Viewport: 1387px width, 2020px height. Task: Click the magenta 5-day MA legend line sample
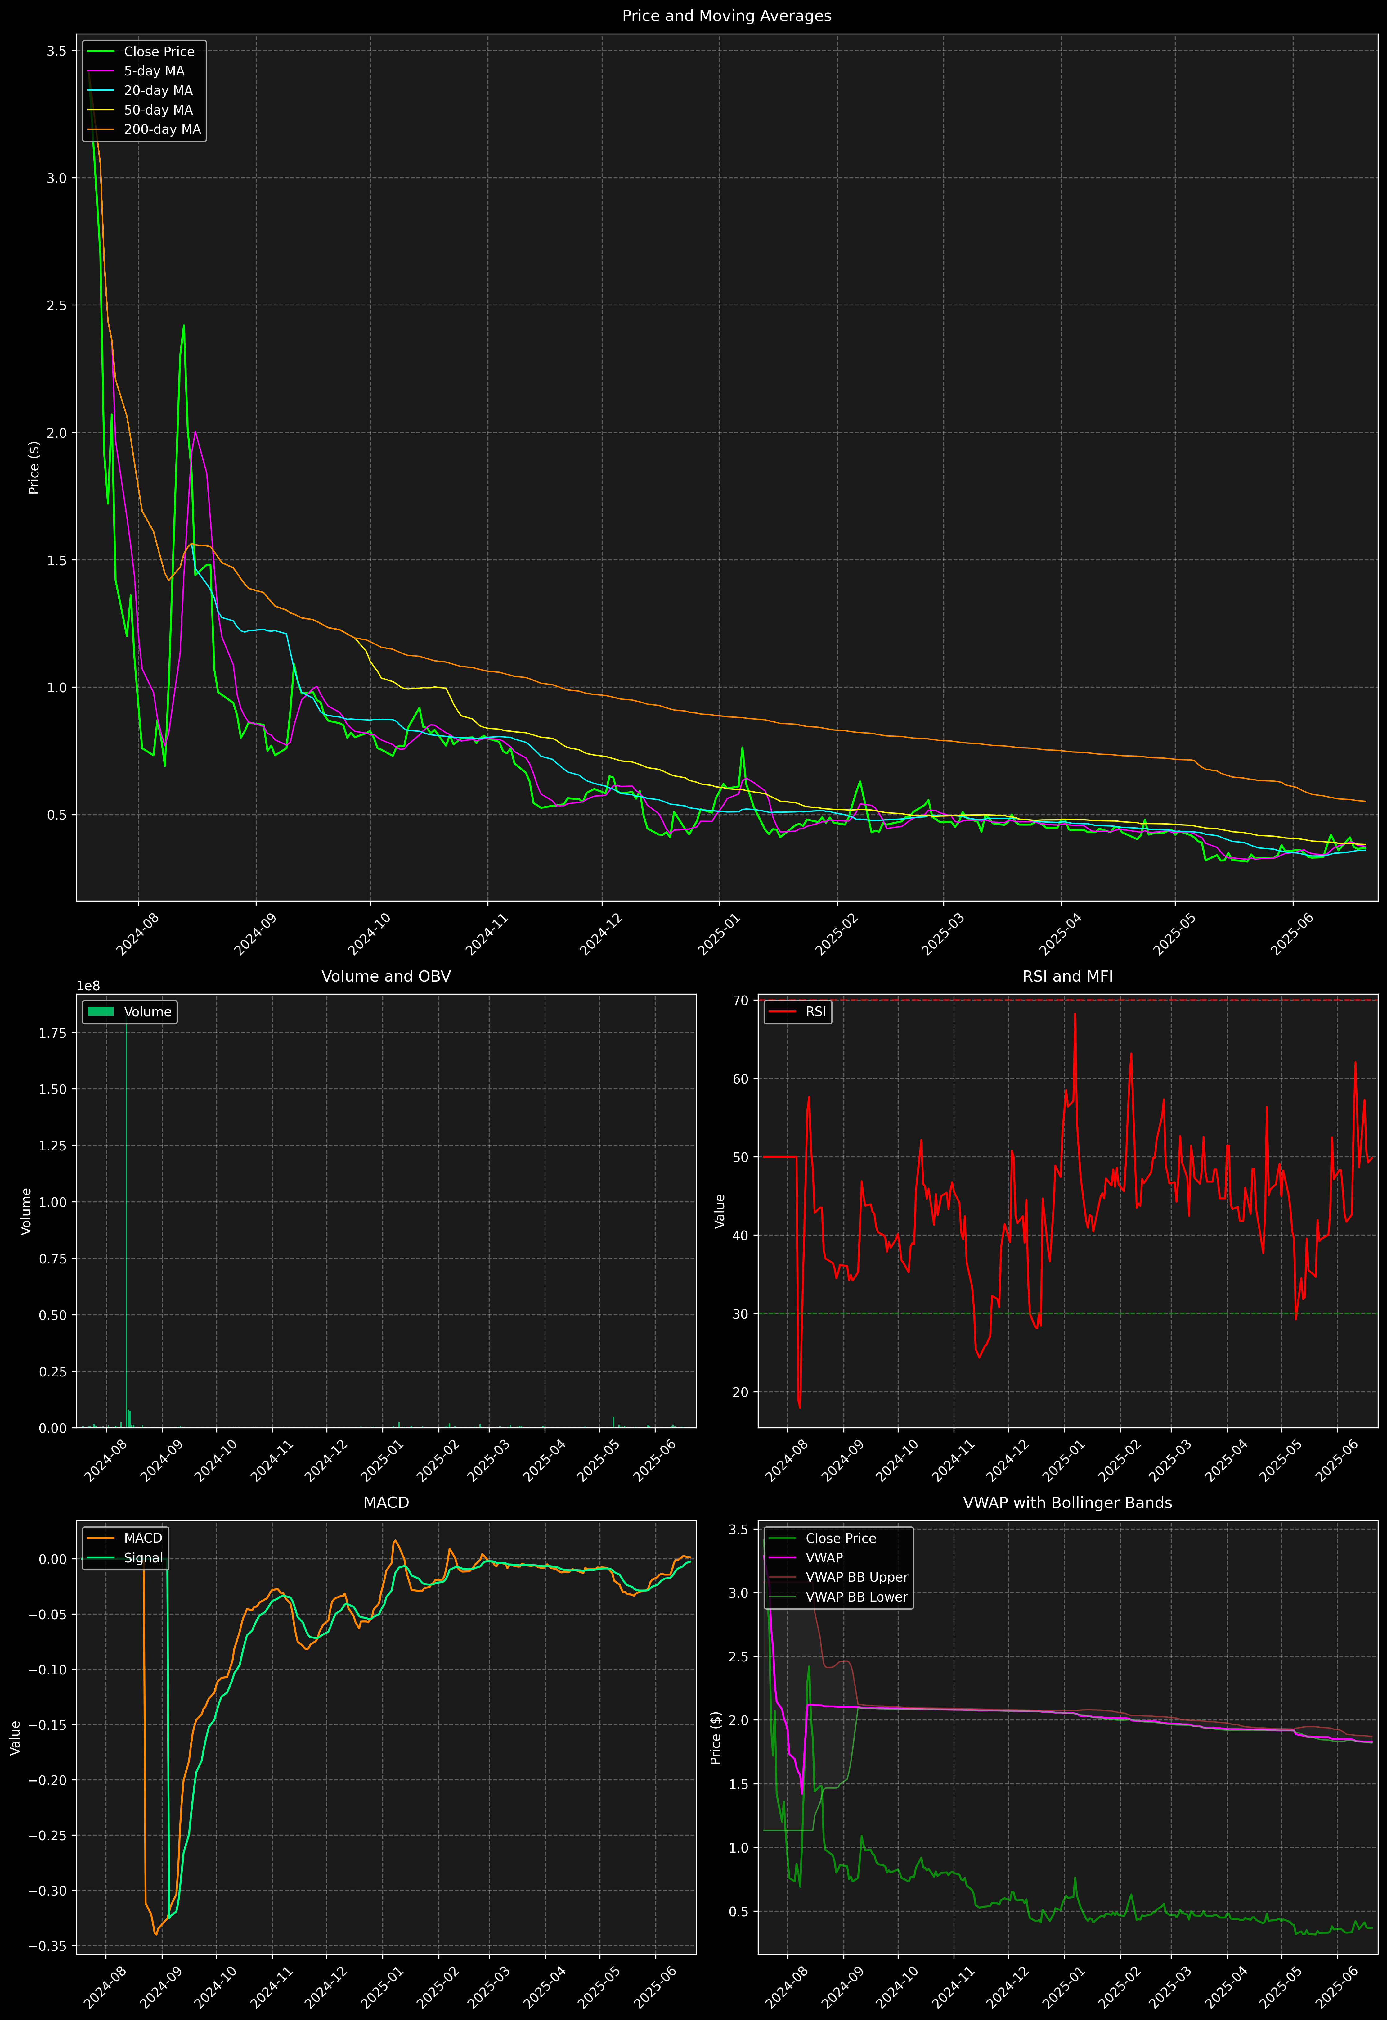pos(101,71)
